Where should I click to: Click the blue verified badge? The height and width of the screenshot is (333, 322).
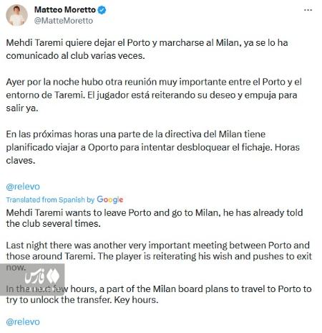[102, 10]
